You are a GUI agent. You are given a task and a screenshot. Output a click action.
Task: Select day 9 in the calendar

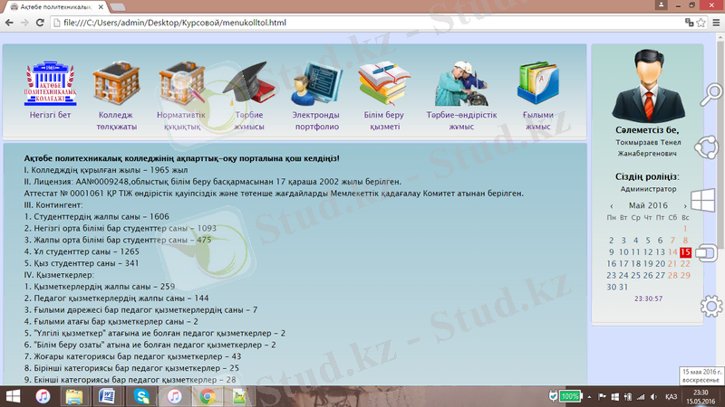point(611,252)
